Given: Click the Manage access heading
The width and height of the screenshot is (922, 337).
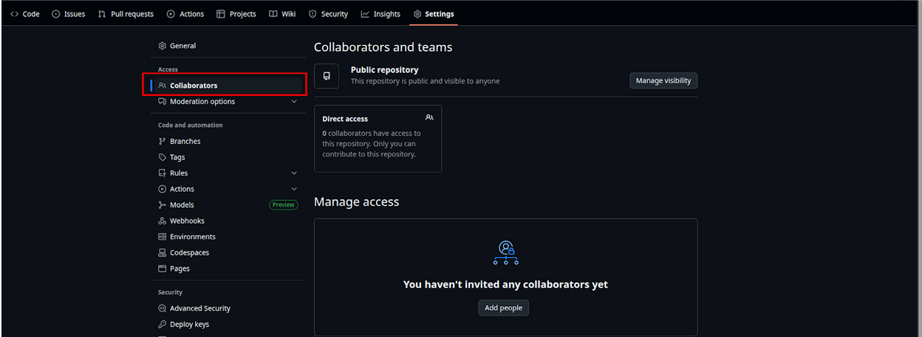Looking at the screenshot, I should (356, 201).
